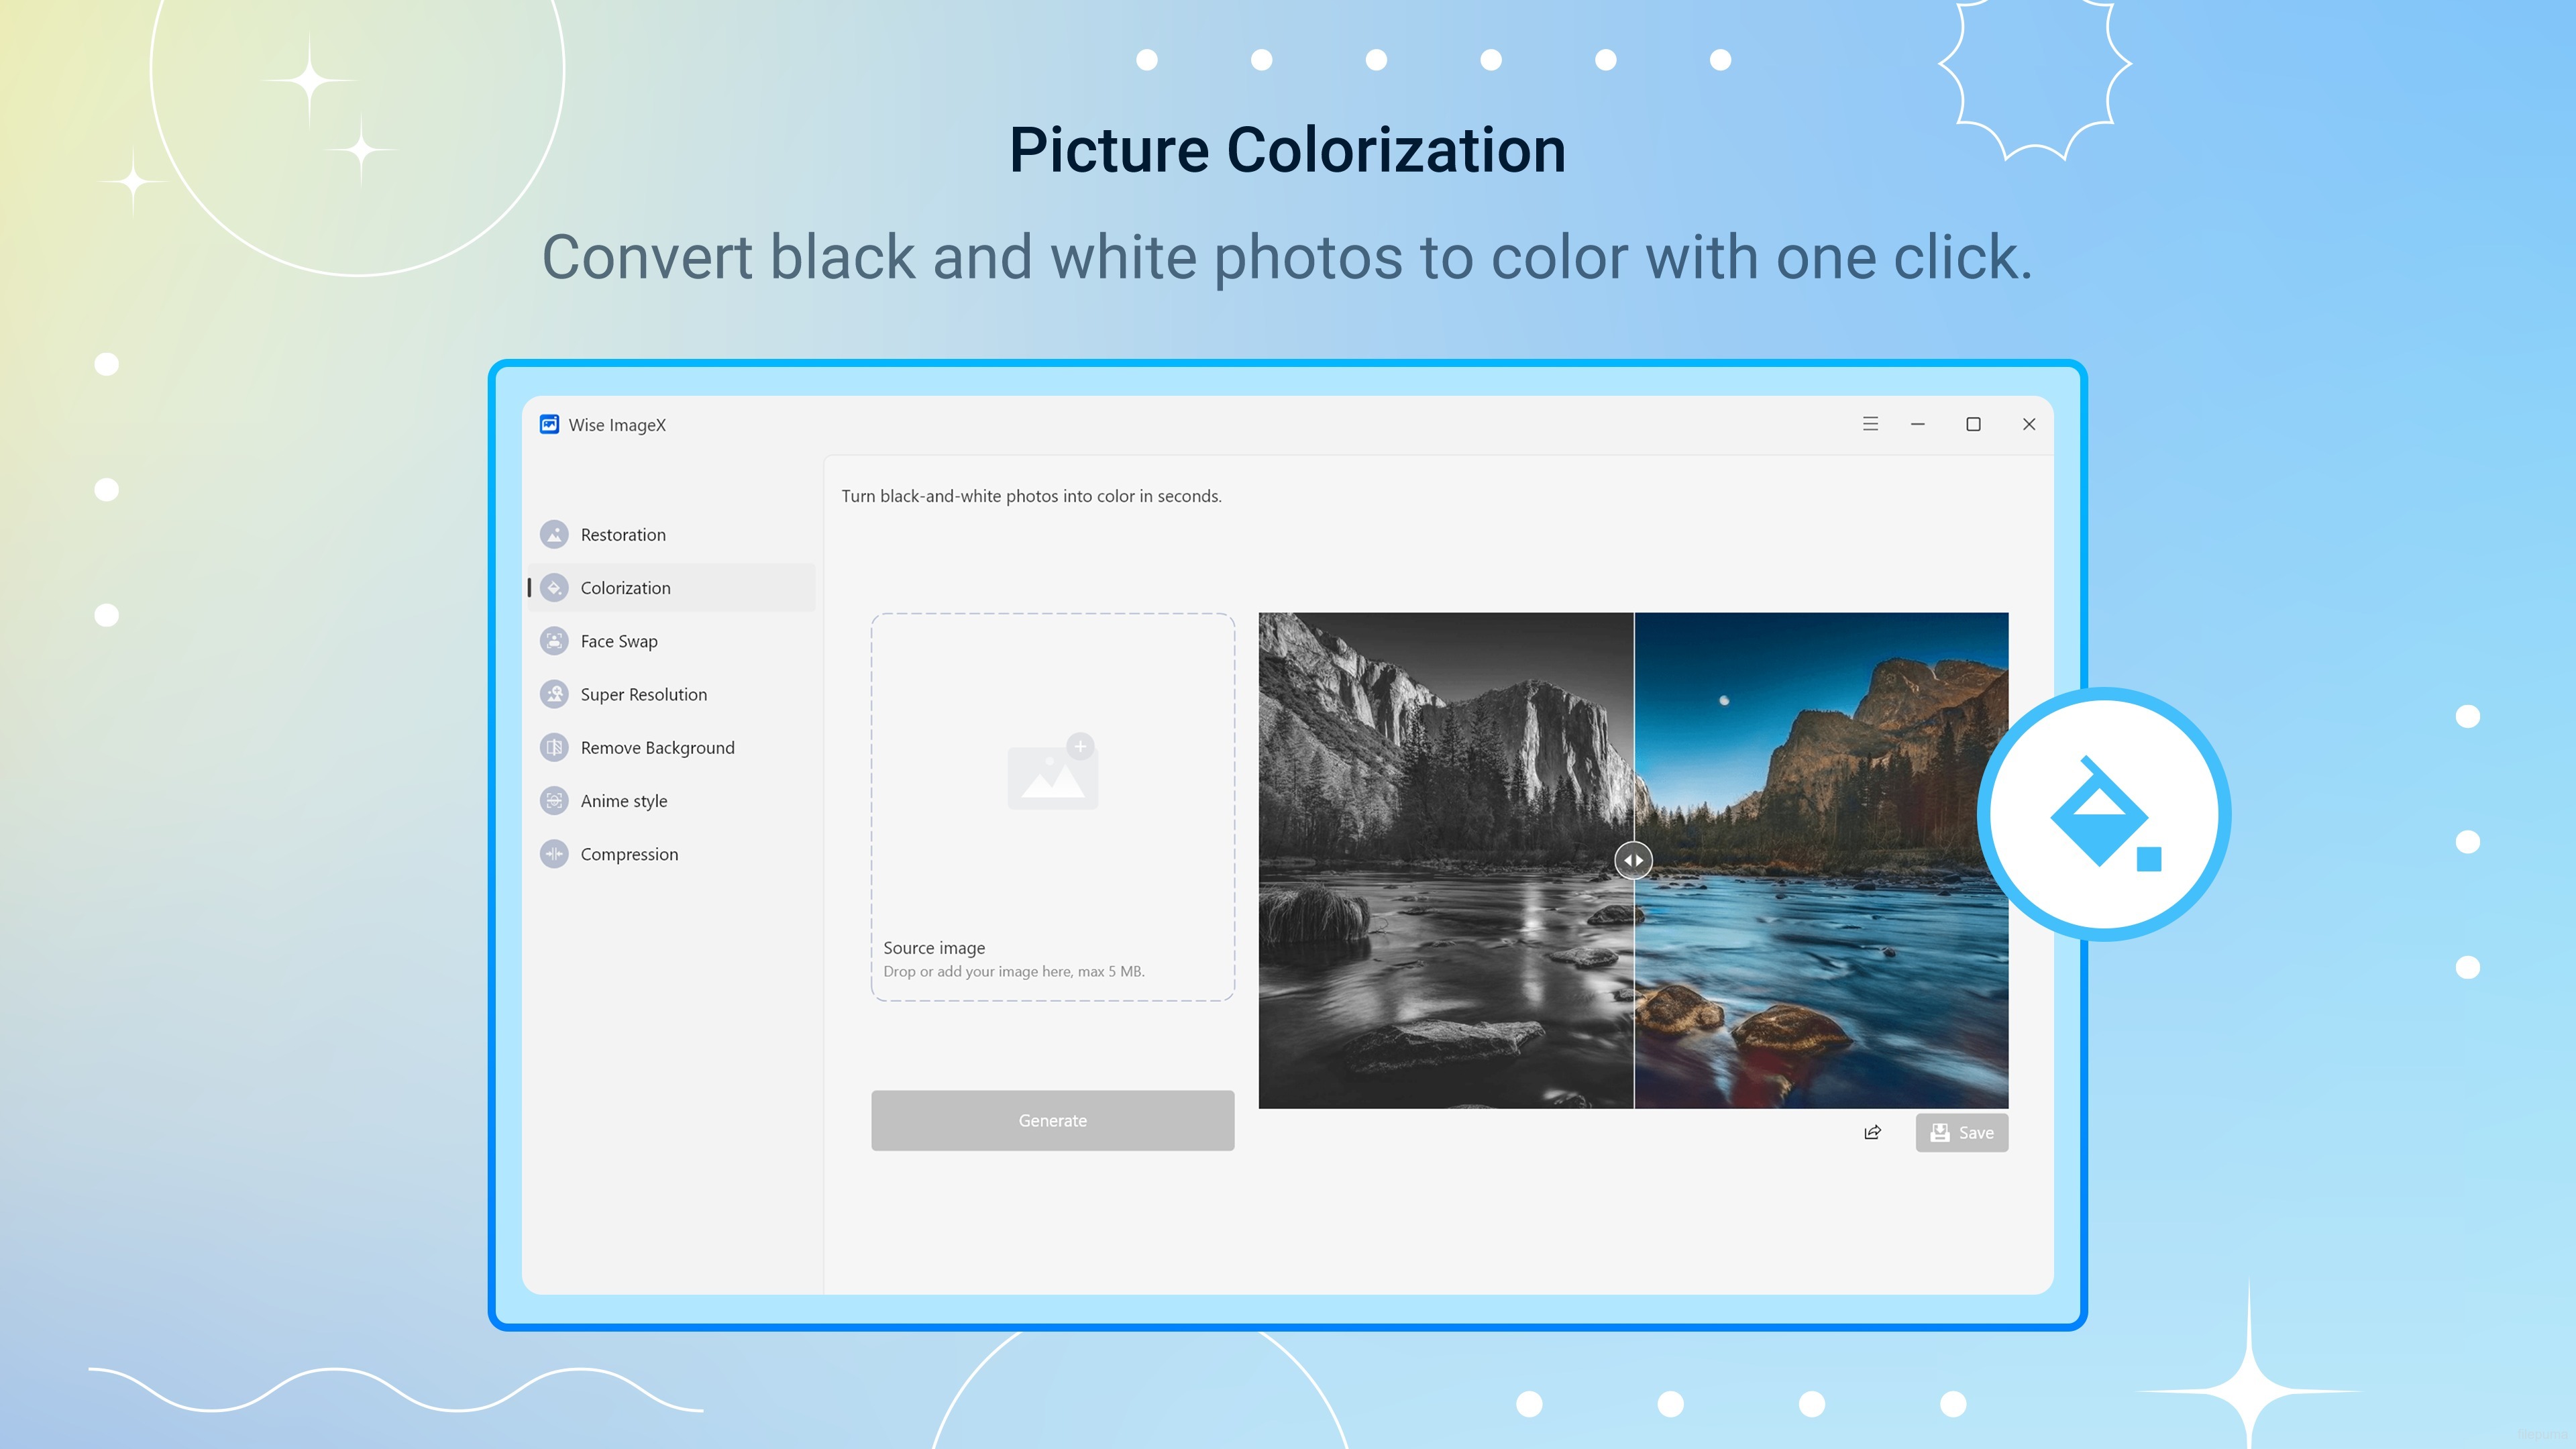Maximize the Wise ImageX window

(1973, 424)
